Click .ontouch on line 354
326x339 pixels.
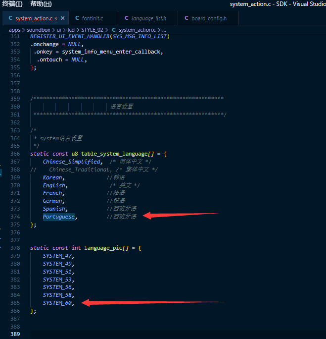click(x=49, y=59)
